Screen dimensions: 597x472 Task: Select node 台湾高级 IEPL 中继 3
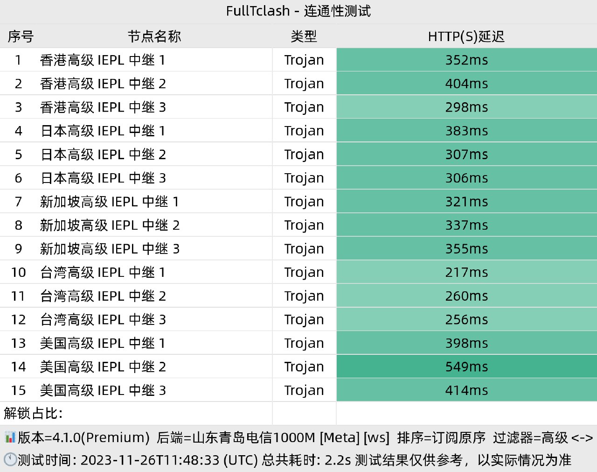click(x=103, y=319)
